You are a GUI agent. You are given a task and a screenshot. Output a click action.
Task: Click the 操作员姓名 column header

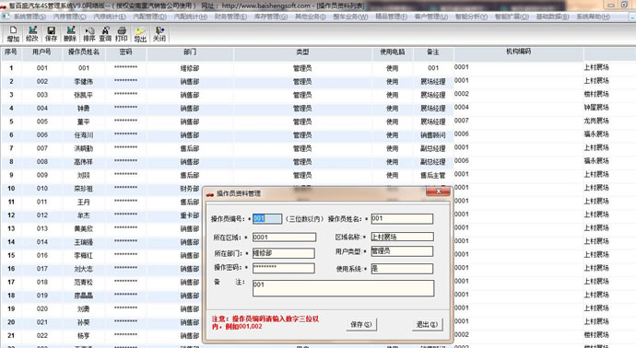[x=84, y=52]
